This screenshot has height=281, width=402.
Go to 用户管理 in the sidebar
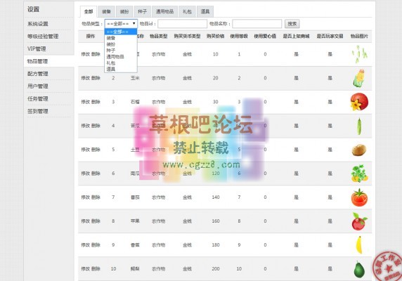[x=38, y=86]
